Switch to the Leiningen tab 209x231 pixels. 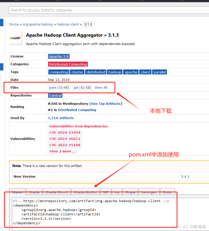[149, 192]
